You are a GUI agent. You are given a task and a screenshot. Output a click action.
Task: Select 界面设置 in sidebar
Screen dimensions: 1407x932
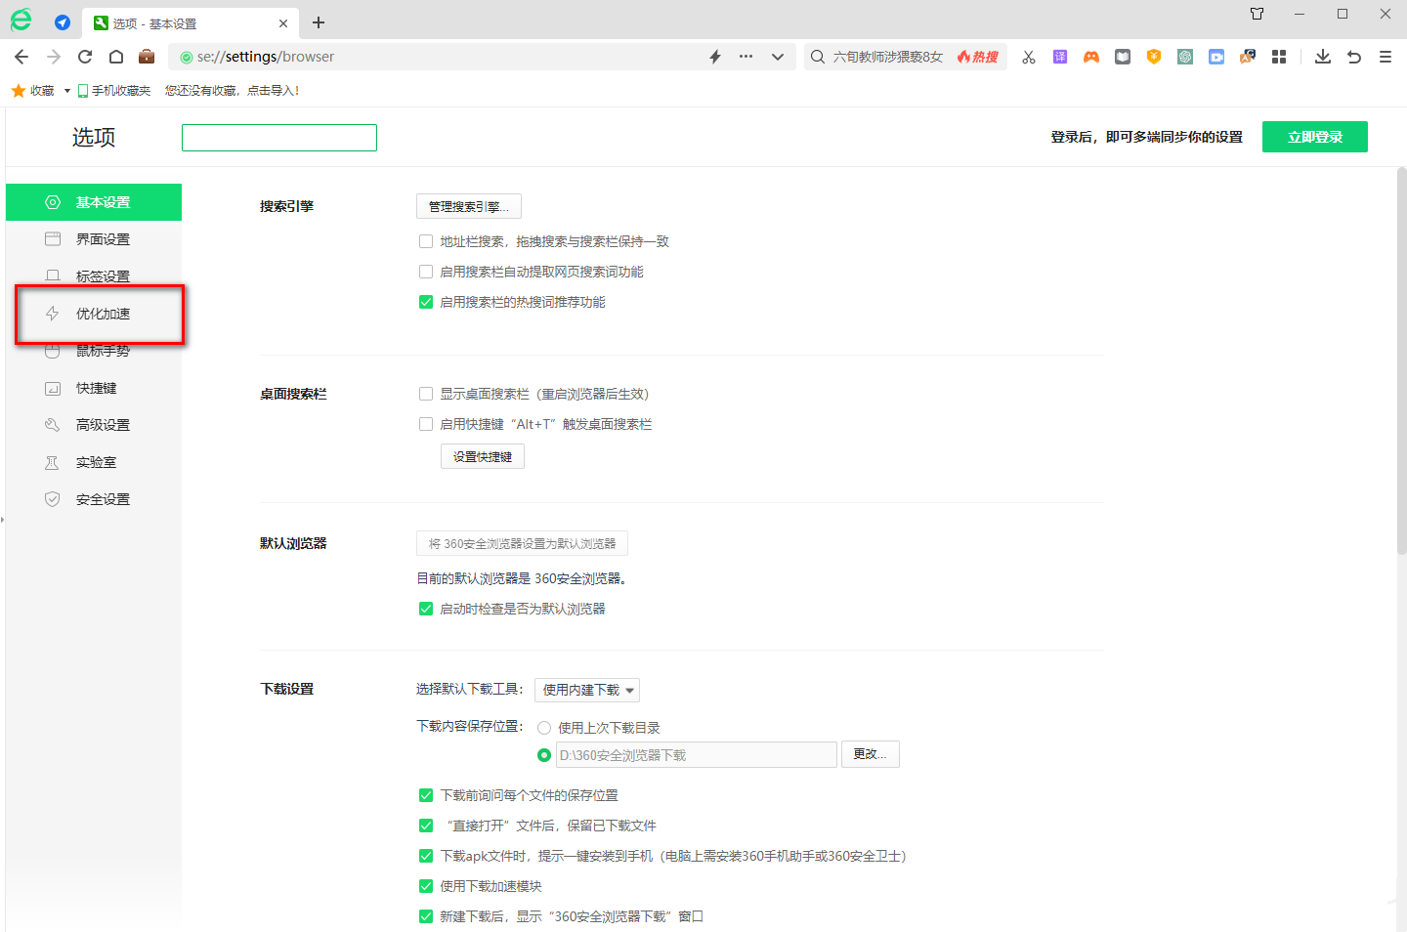point(94,239)
